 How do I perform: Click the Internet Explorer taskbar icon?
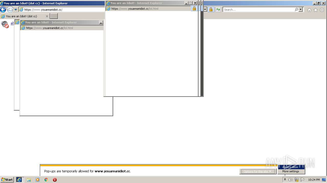coord(19,180)
